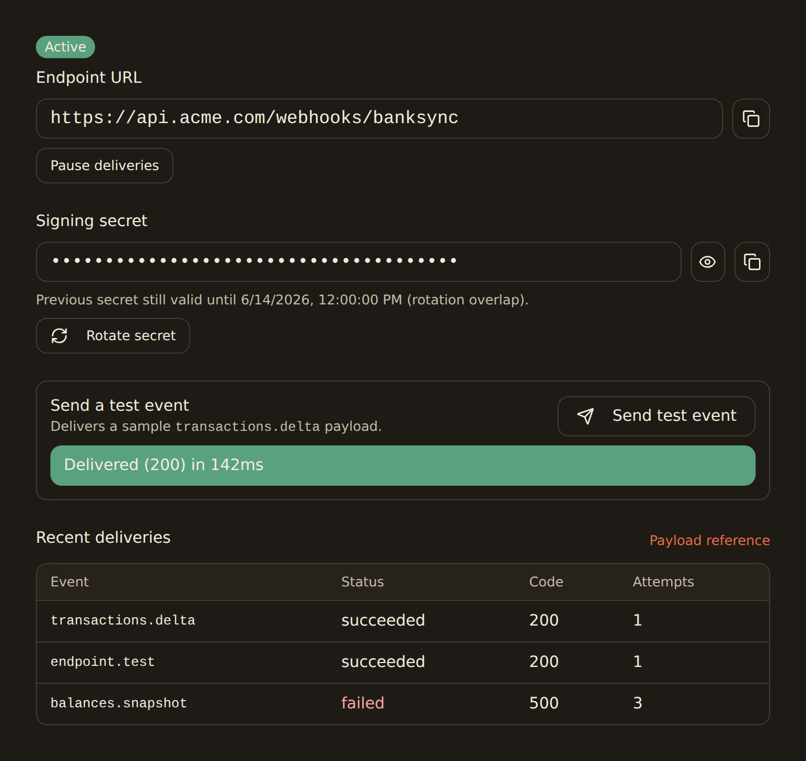806x761 pixels.
Task: Open the Payload reference link
Action: (x=709, y=541)
